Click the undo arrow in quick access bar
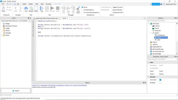The height and width of the screenshot is (100, 178). [10, 4]
